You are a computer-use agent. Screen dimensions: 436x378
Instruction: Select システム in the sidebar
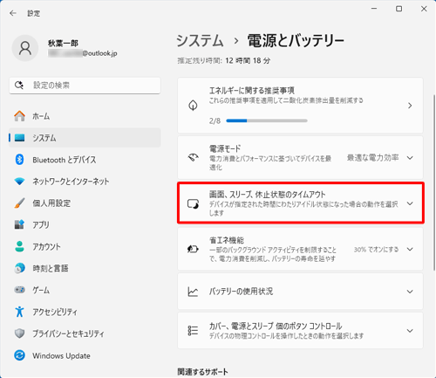(x=85, y=137)
